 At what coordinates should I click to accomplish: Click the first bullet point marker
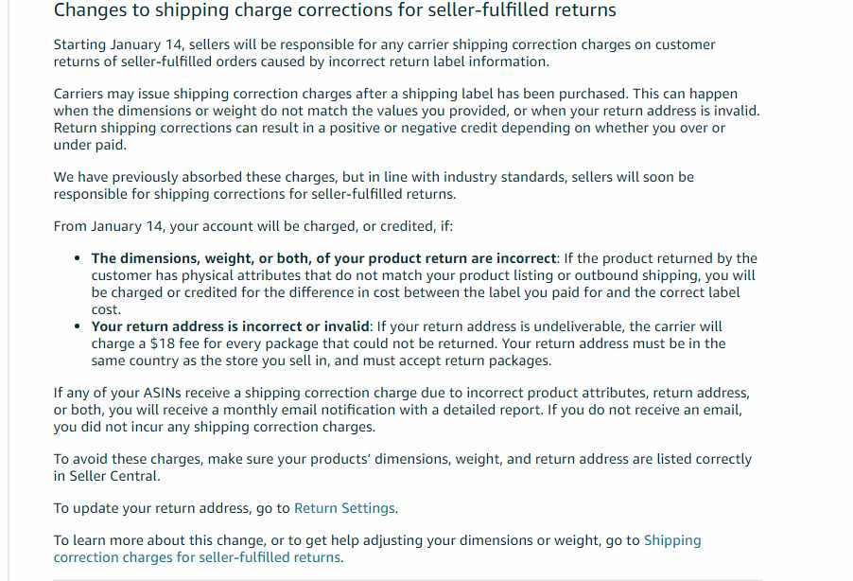[78, 258]
